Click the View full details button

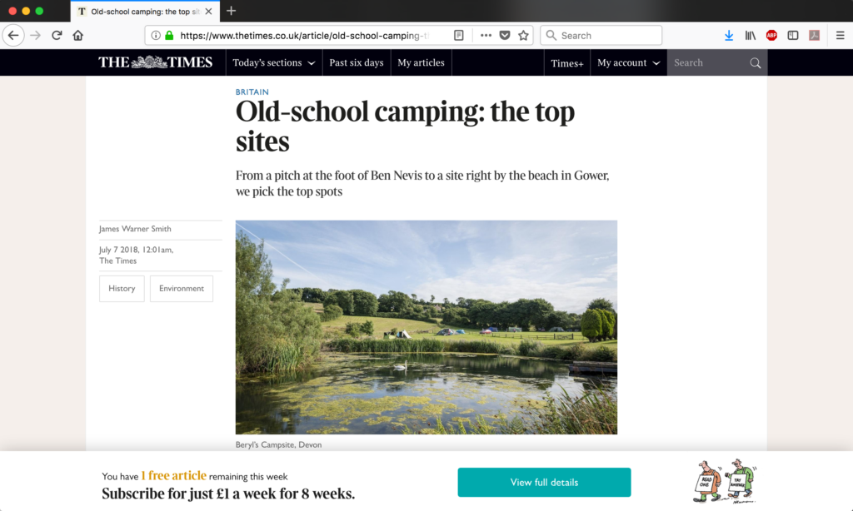coord(544,483)
